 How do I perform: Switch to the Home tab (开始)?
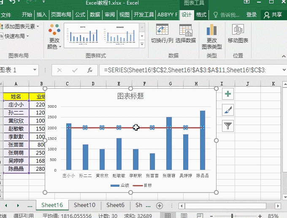(27, 15)
